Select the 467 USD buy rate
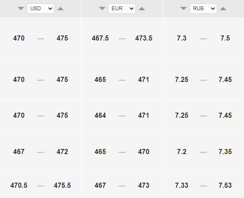This screenshot has height=198, width=244. pos(19,151)
